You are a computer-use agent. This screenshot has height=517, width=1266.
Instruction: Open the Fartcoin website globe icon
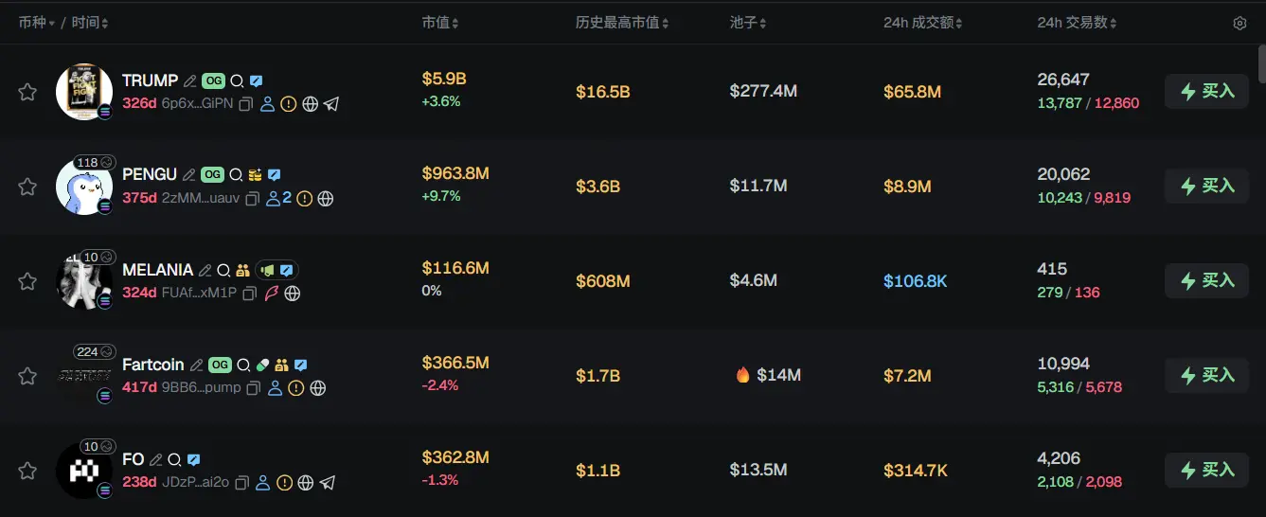point(318,388)
